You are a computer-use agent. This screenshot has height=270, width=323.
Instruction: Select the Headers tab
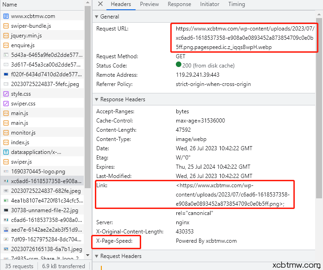(x=121, y=4)
